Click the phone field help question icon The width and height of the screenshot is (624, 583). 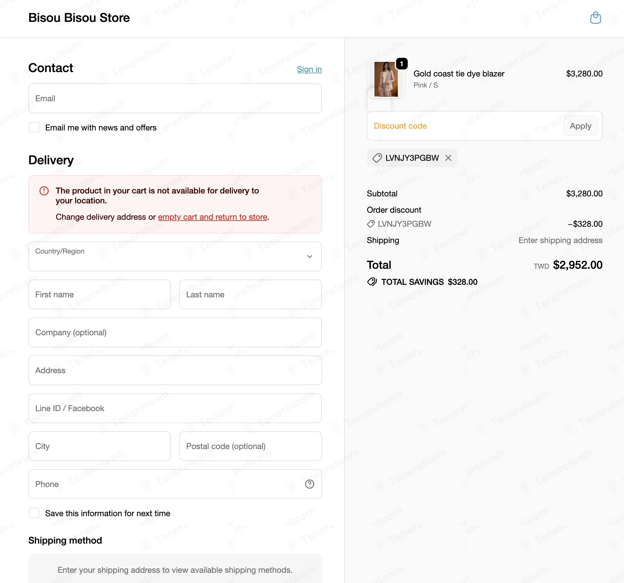click(309, 484)
